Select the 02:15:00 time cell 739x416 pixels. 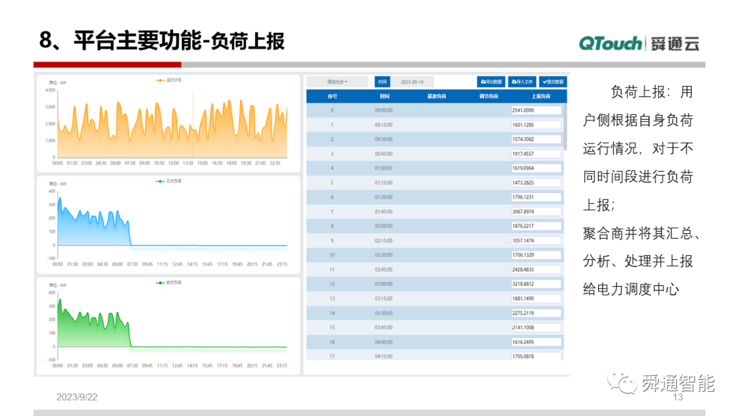pos(384,241)
